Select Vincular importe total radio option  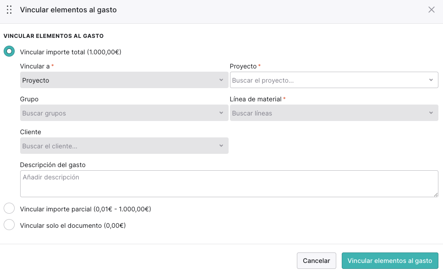coord(9,51)
